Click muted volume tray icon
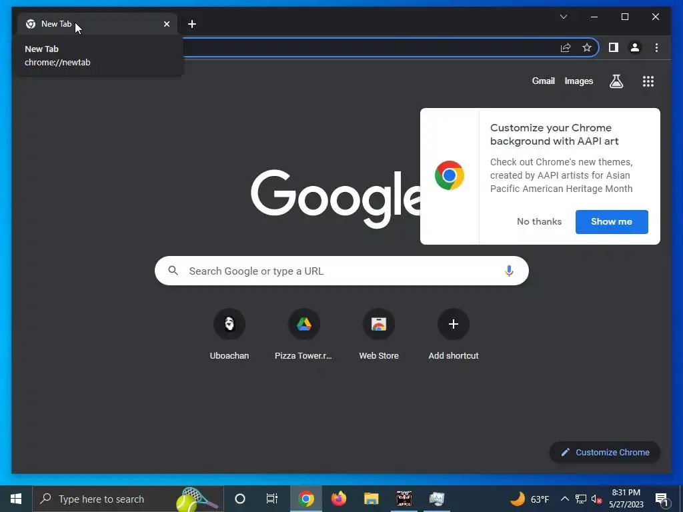This screenshot has height=512, width=683. (596, 499)
